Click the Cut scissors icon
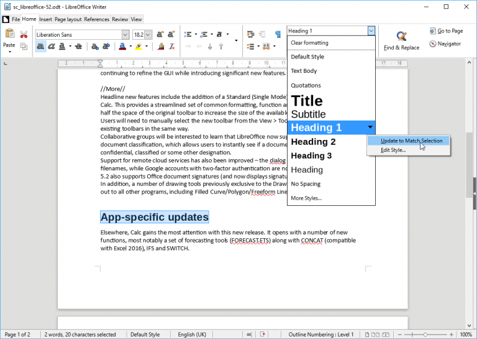 coord(24,34)
